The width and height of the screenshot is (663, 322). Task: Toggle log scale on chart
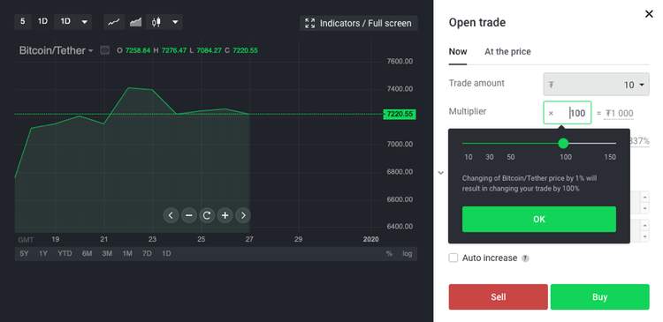(x=408, y=254)
